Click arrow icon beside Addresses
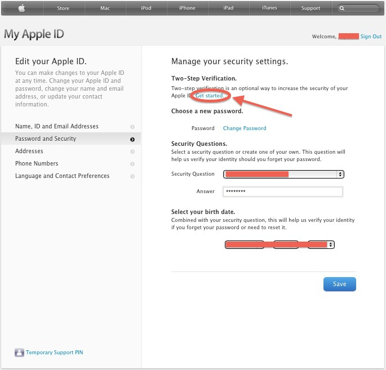Viewport: 386px width, 370px height. (x=132, y=151)
